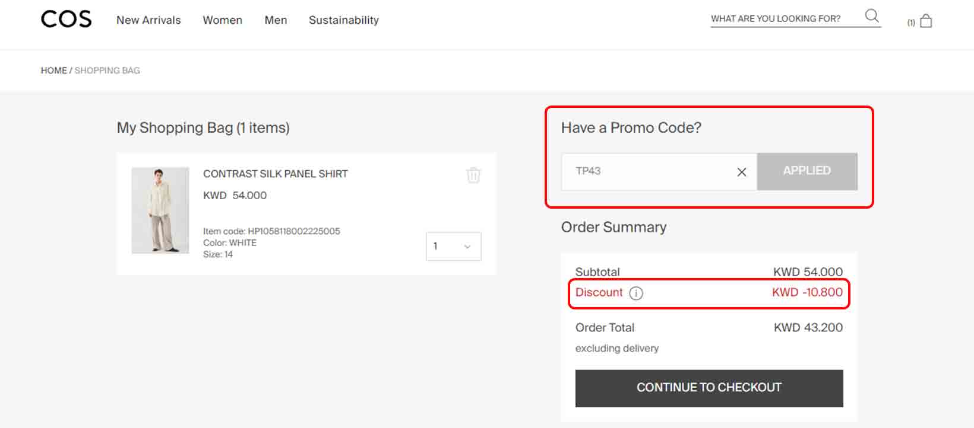The image size is (974, 428).
Task: Open the Women menu
Action: point(222,20)
